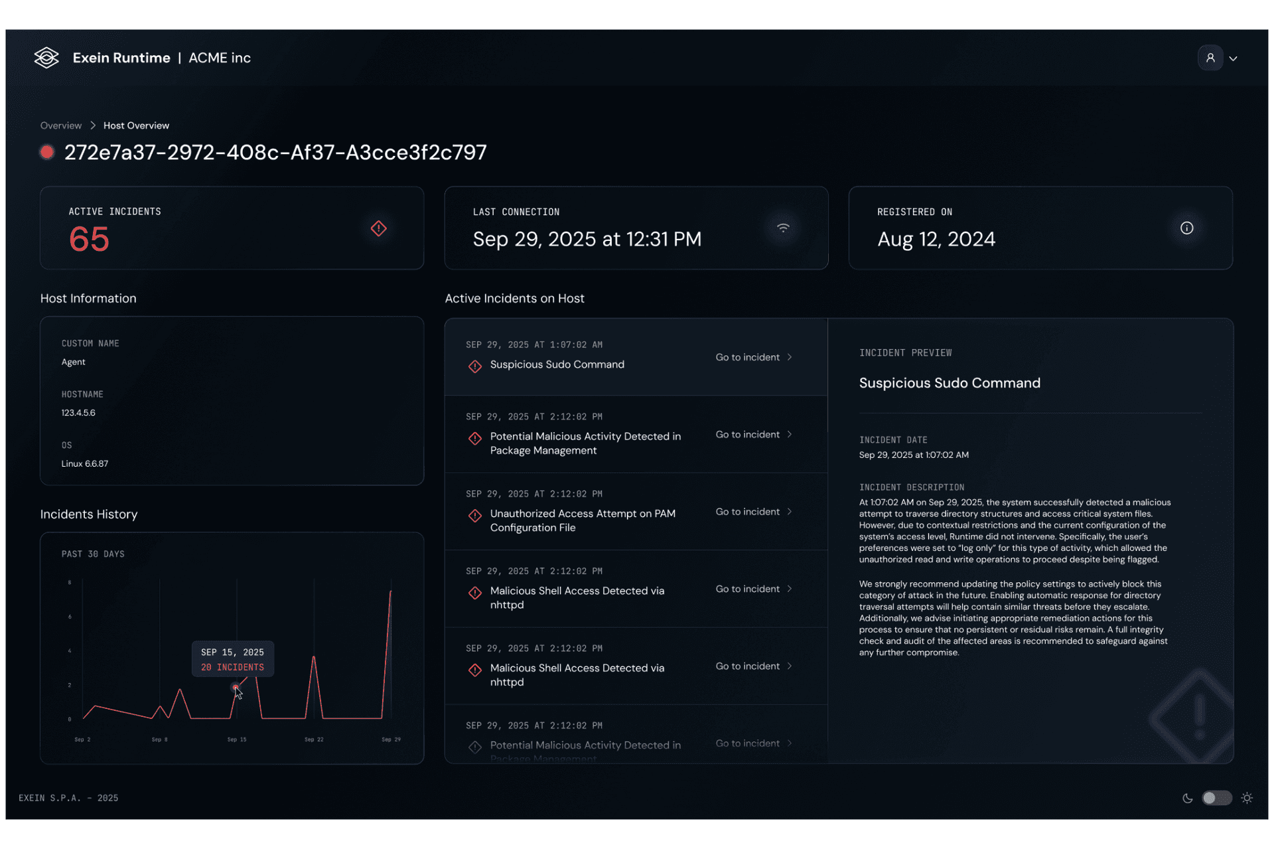The image size is (1274, 849).
Task: Click the last connection wifi icon
Action: click(783, 228)
